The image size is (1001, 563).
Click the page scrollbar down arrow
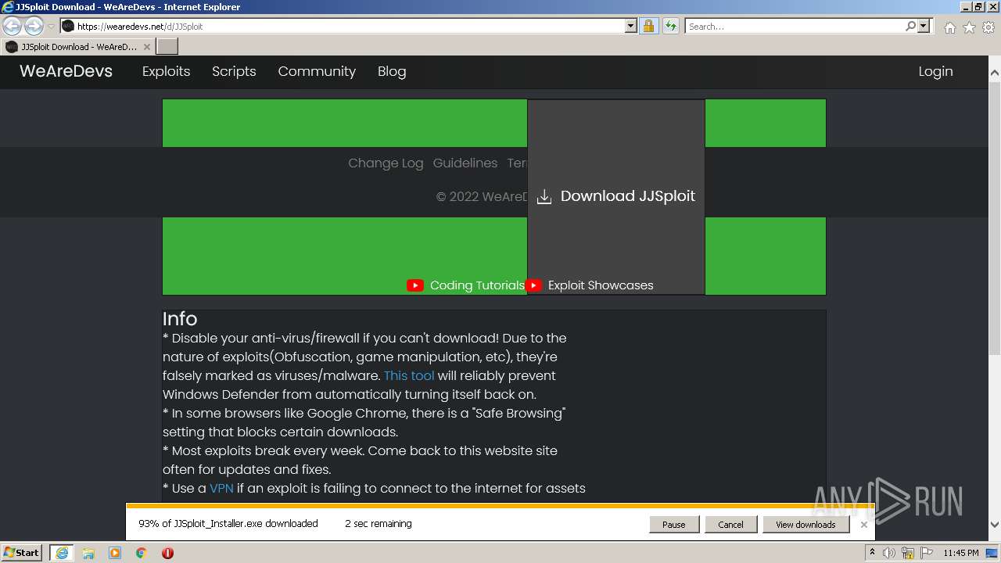(995, 525)
